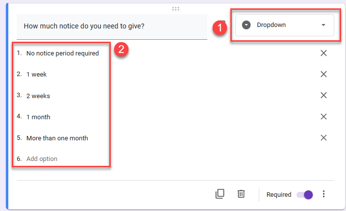Open the Dropdown question type selector
This screenshot has width=346, height=211.
284,25
